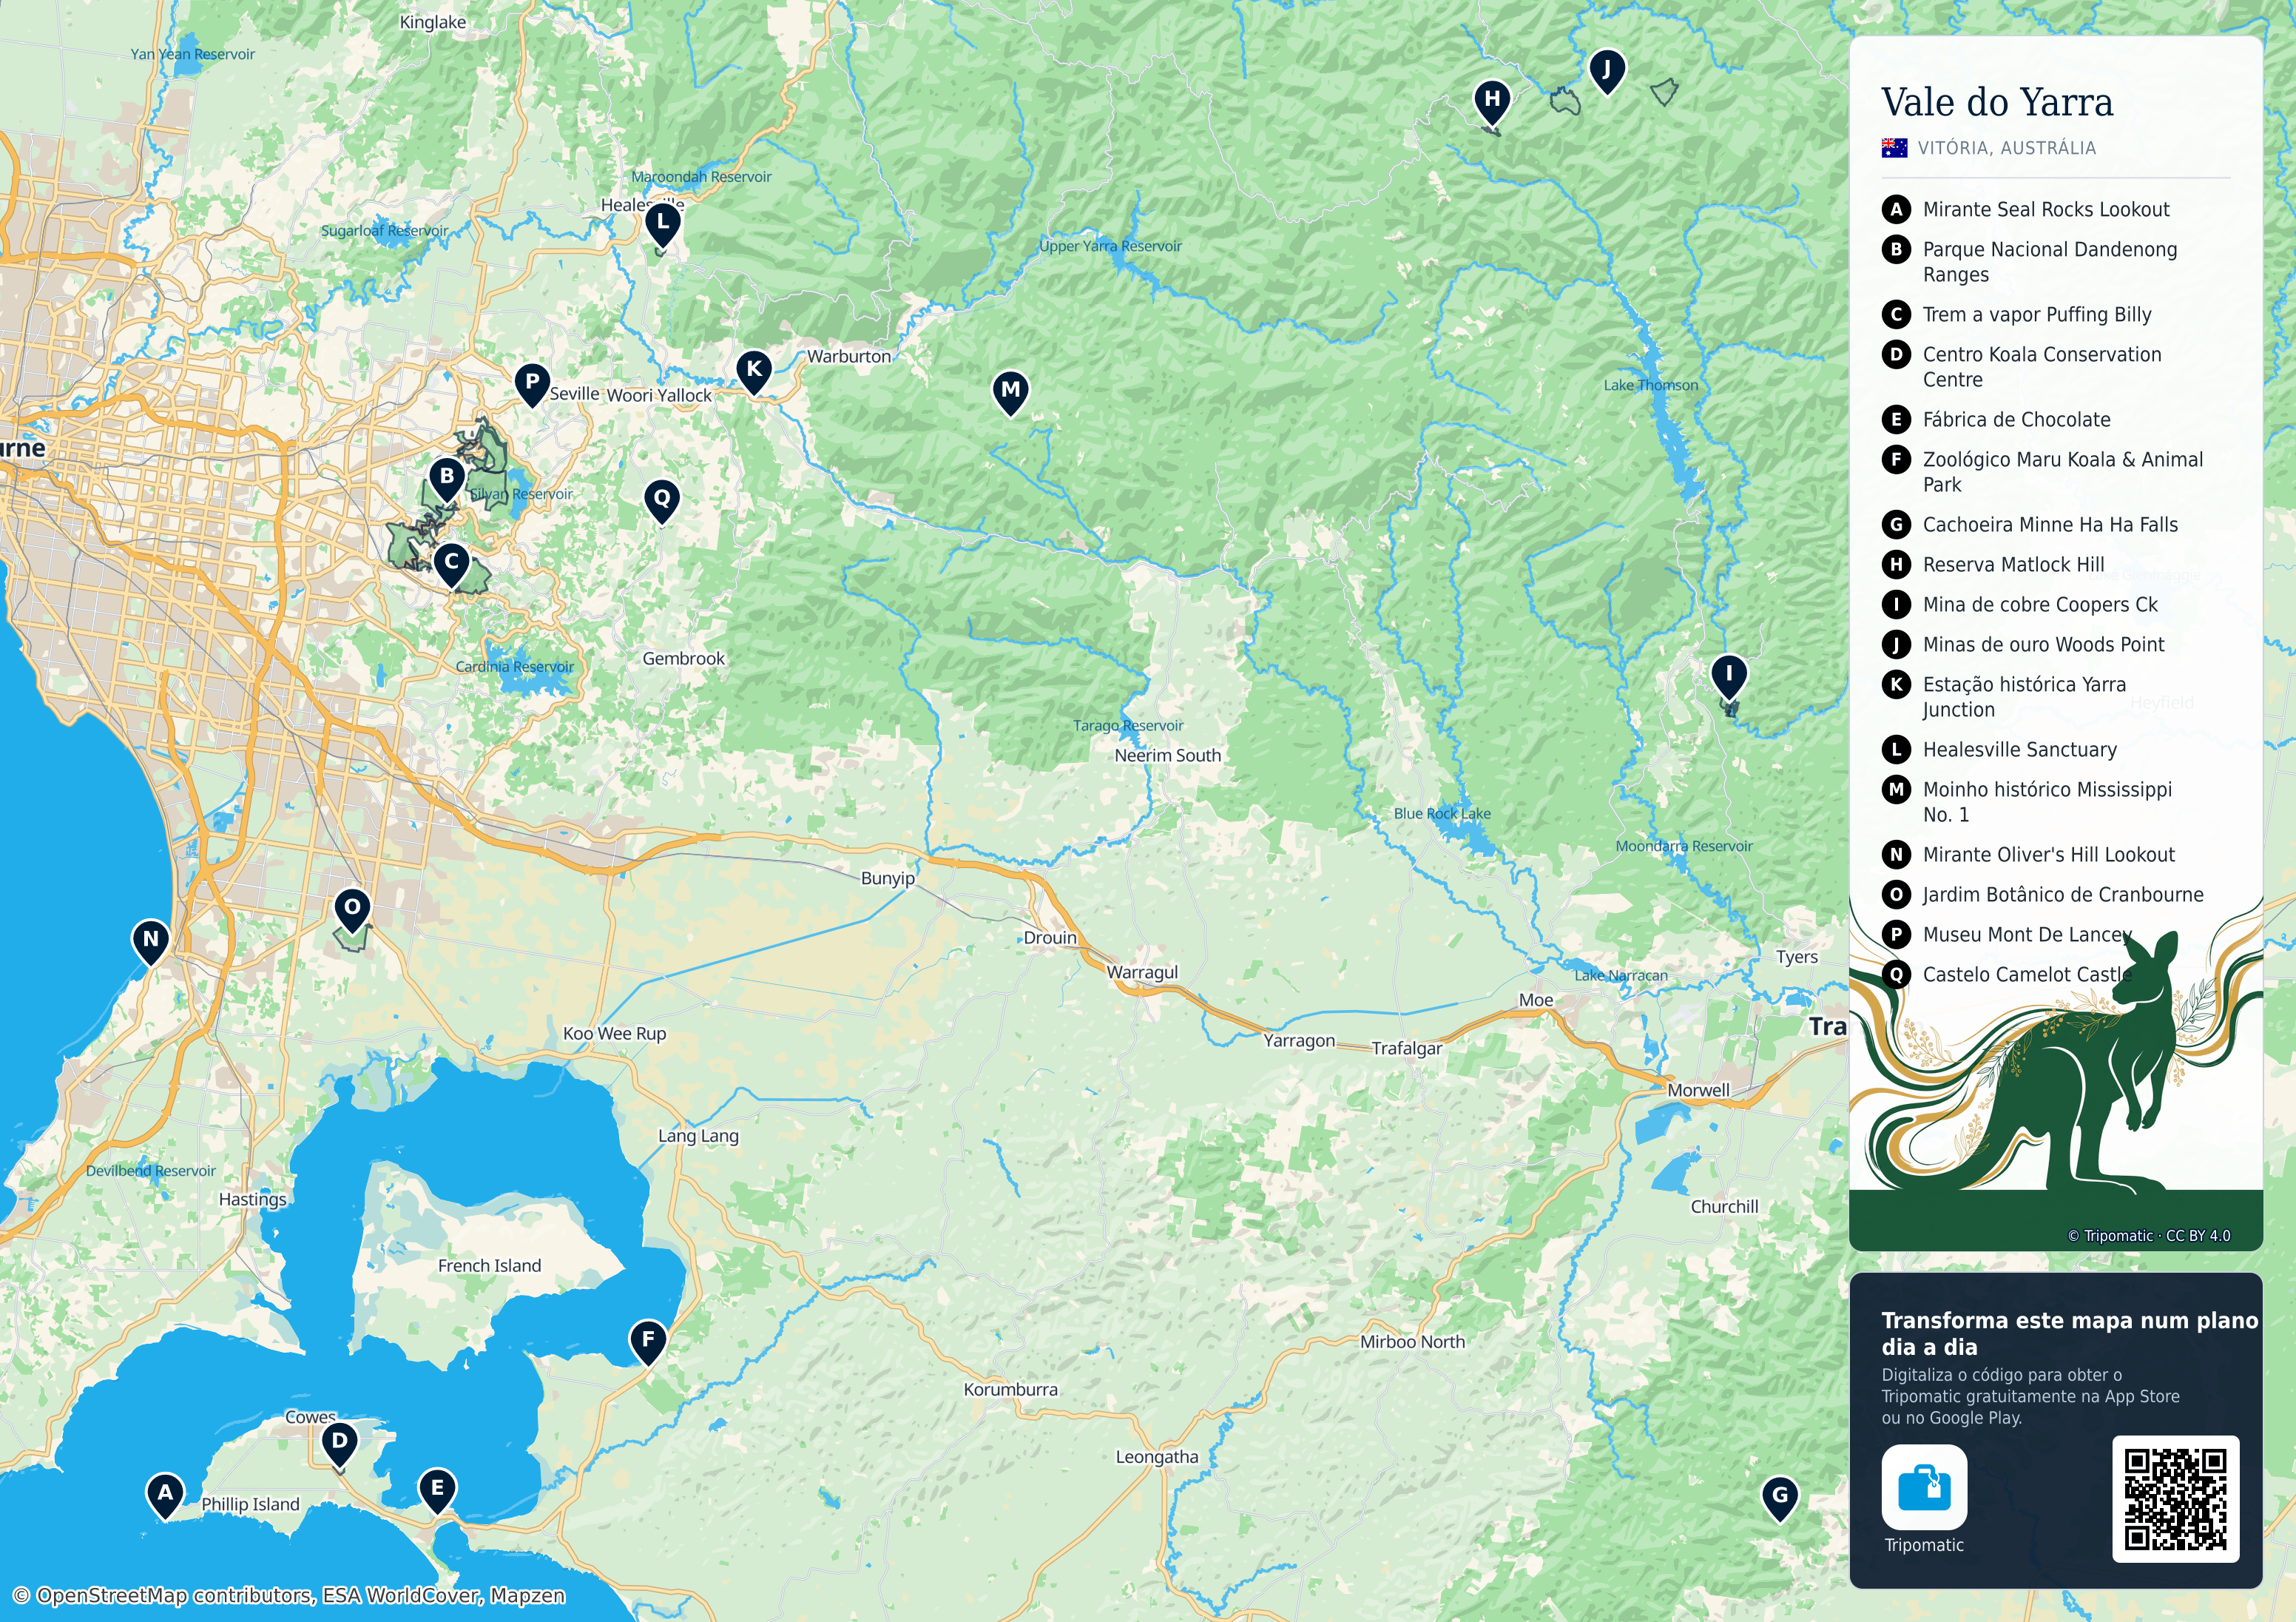Click the Vale do Yarra title
Image resolution: width=2296 pixels, height=1622 pixels.
(1997, 102)
